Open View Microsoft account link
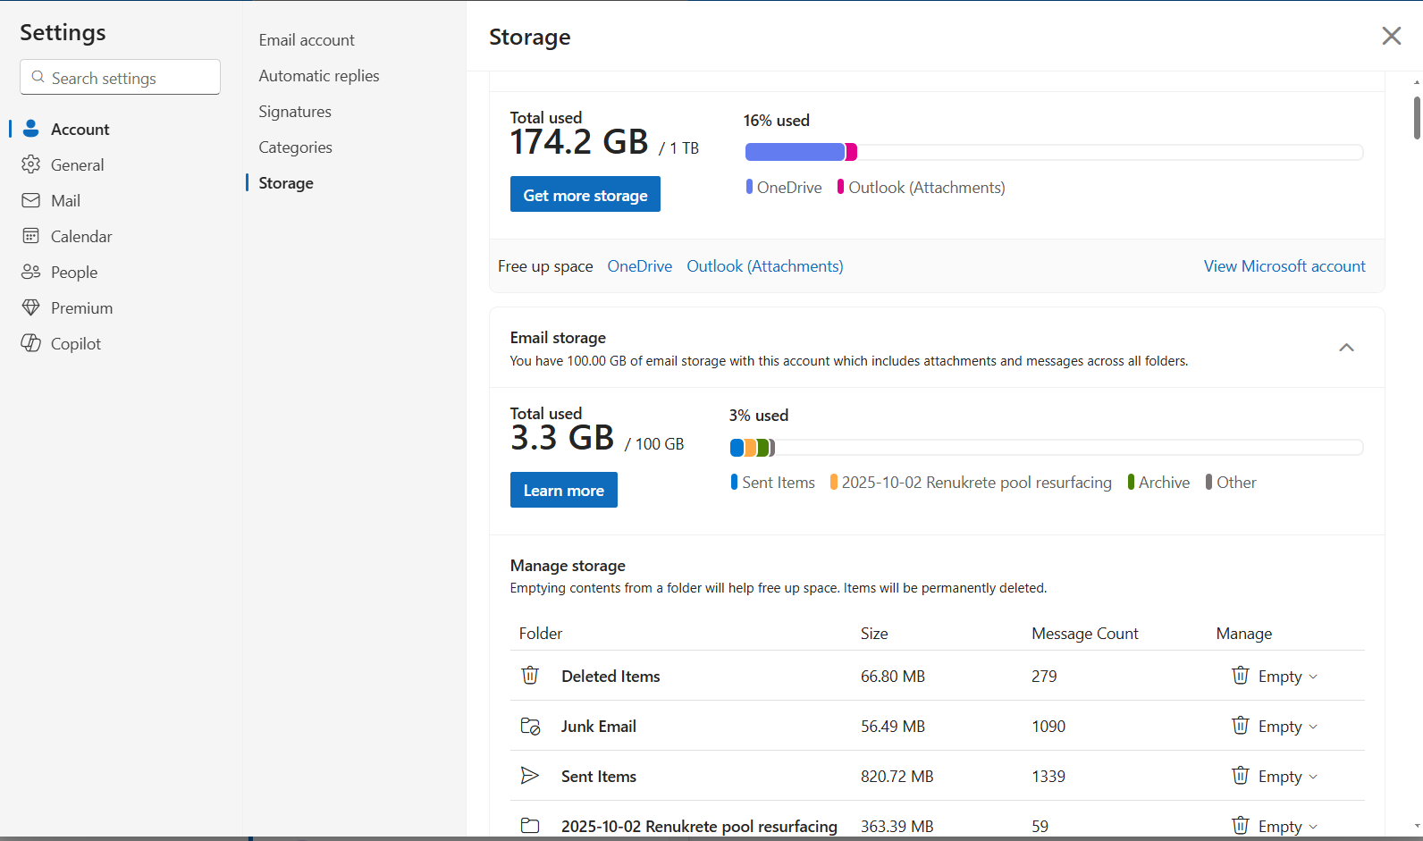Screen dimensions: 1423x841 pos(1284,266)
